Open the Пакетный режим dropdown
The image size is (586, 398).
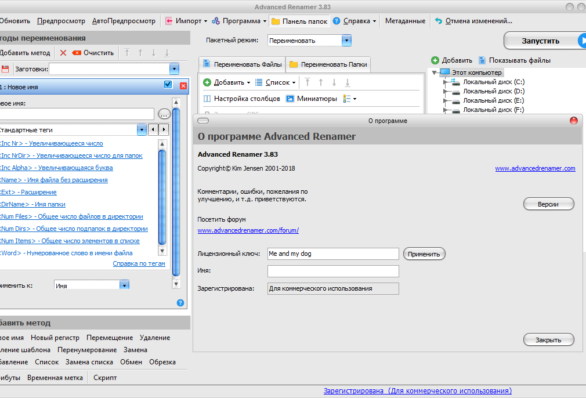click(x=346, y=41)
